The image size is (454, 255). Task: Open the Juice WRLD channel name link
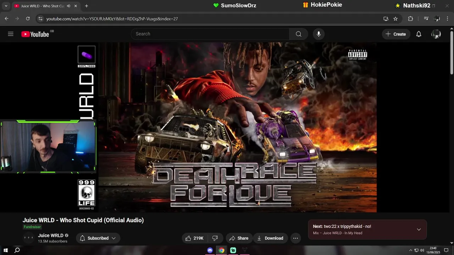pyautogui.click(x=51, y=236)
